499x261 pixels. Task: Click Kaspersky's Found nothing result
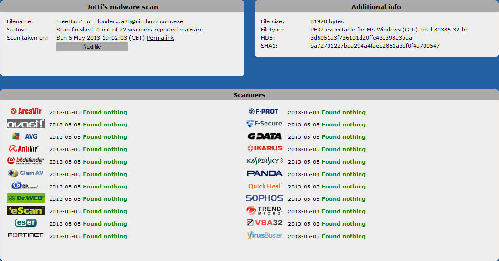point(343,162)
